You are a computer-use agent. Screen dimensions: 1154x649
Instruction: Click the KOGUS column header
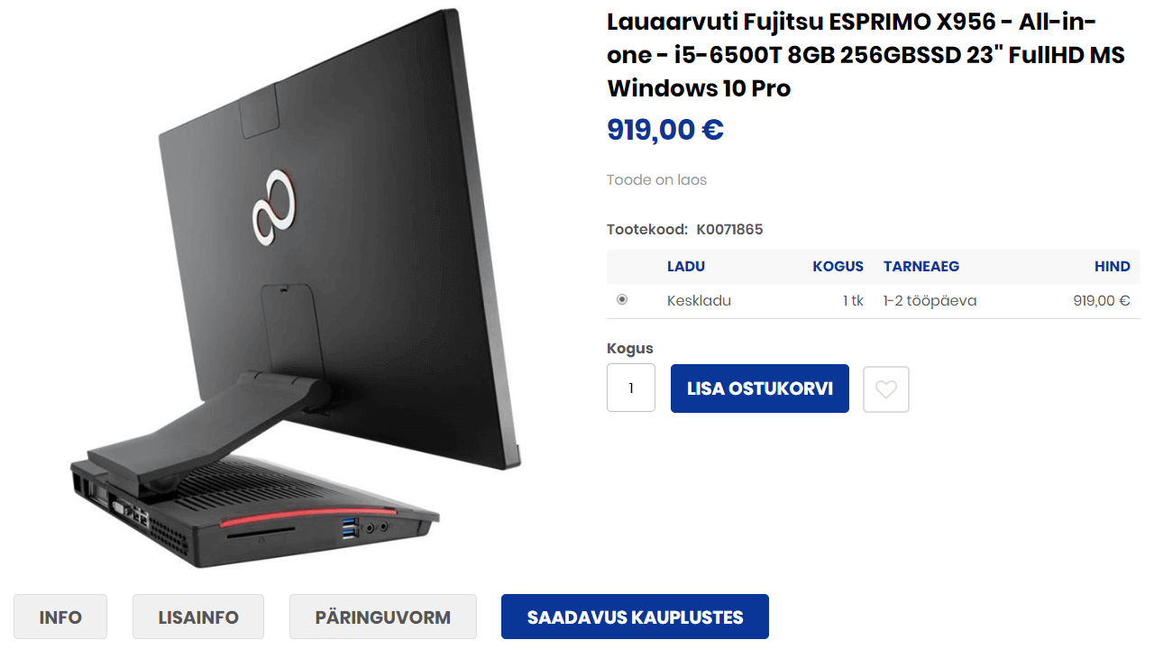[838, 267]
